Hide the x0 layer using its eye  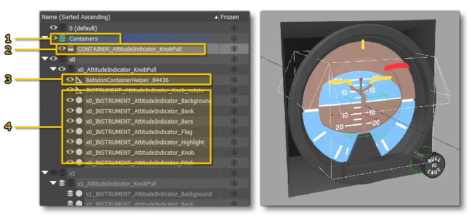54,59
